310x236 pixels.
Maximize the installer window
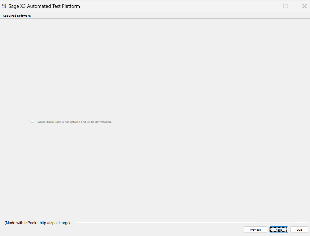285,6
